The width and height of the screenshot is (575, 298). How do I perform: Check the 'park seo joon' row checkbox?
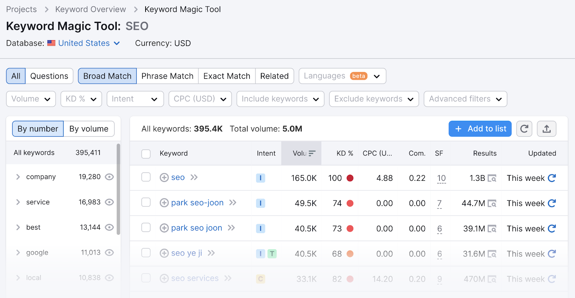(146, 227)
